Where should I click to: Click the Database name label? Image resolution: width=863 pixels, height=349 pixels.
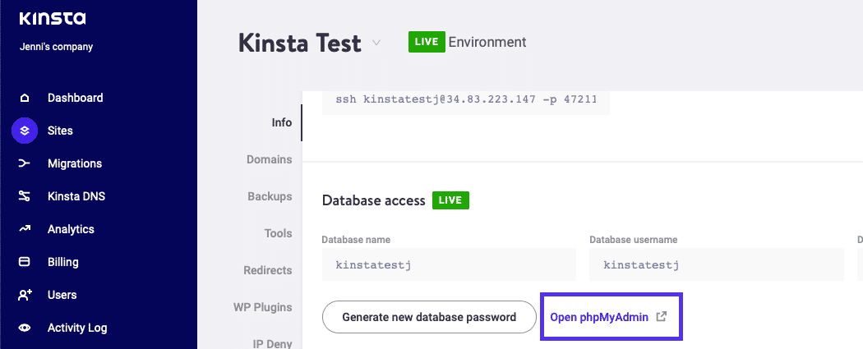356,240
